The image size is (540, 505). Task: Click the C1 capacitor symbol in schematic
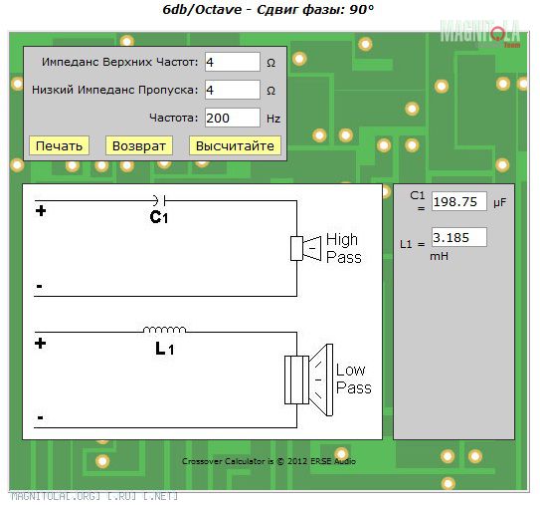159,200
